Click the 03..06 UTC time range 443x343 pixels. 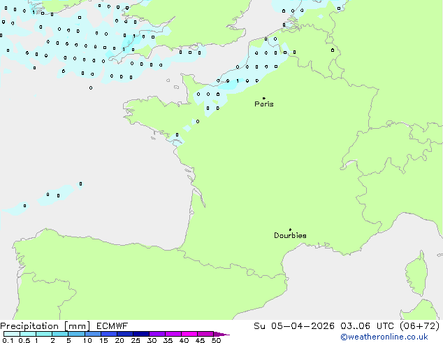coord(367,326)
